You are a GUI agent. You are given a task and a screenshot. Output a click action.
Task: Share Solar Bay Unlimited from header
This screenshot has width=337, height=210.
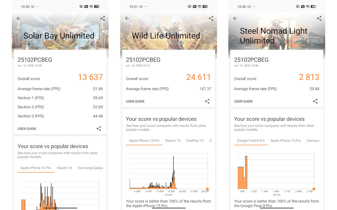pos(103,18)
